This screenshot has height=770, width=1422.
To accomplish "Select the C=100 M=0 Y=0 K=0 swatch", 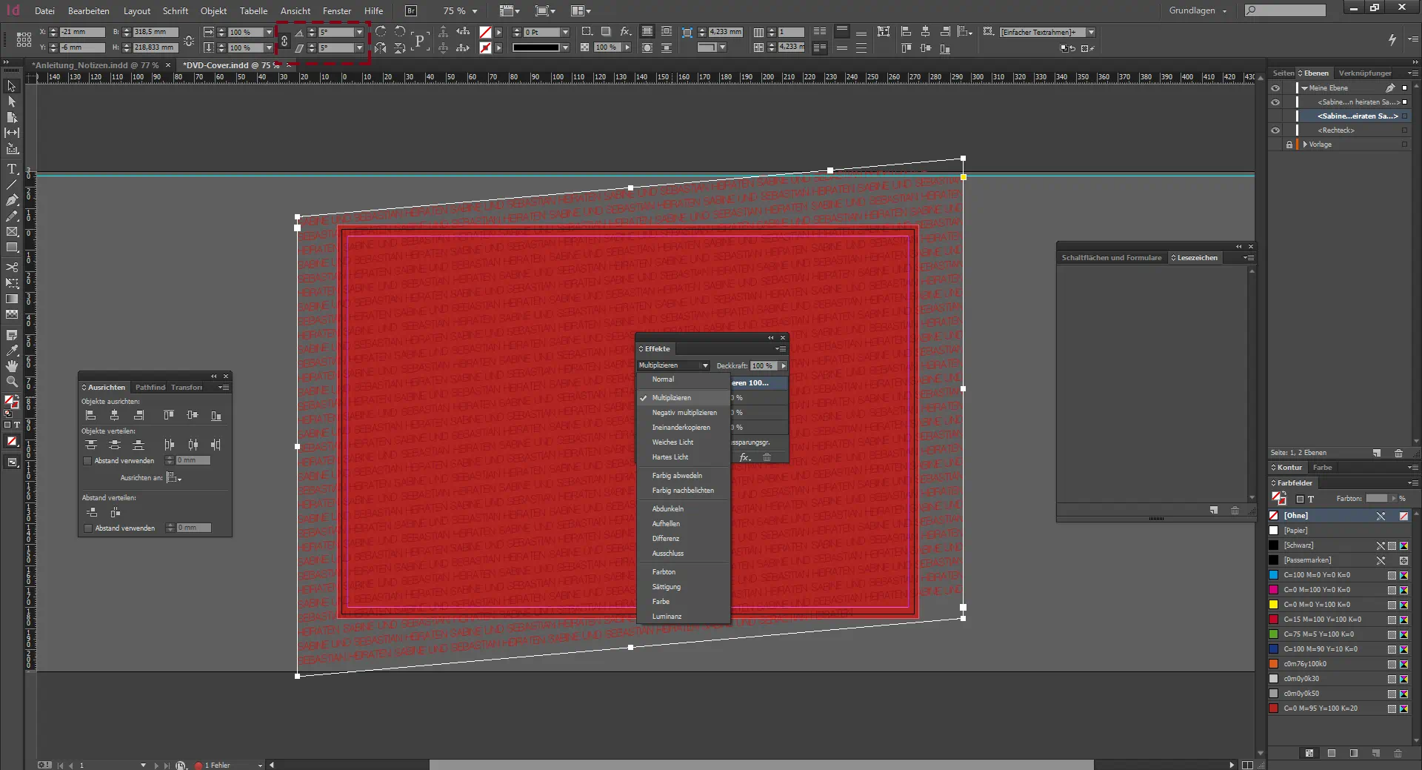I will pos(1317,575).
